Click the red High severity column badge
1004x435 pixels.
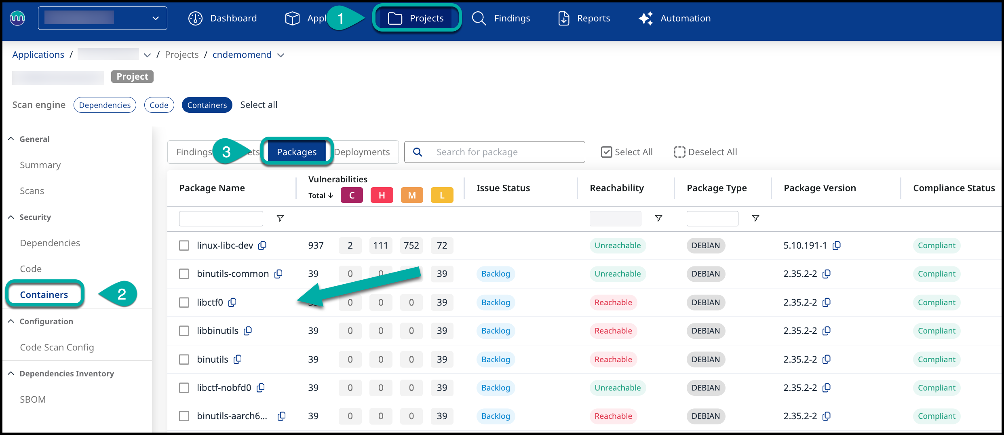point(382,195)
